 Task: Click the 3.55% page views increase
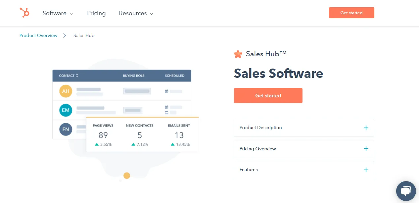point(103,144)
